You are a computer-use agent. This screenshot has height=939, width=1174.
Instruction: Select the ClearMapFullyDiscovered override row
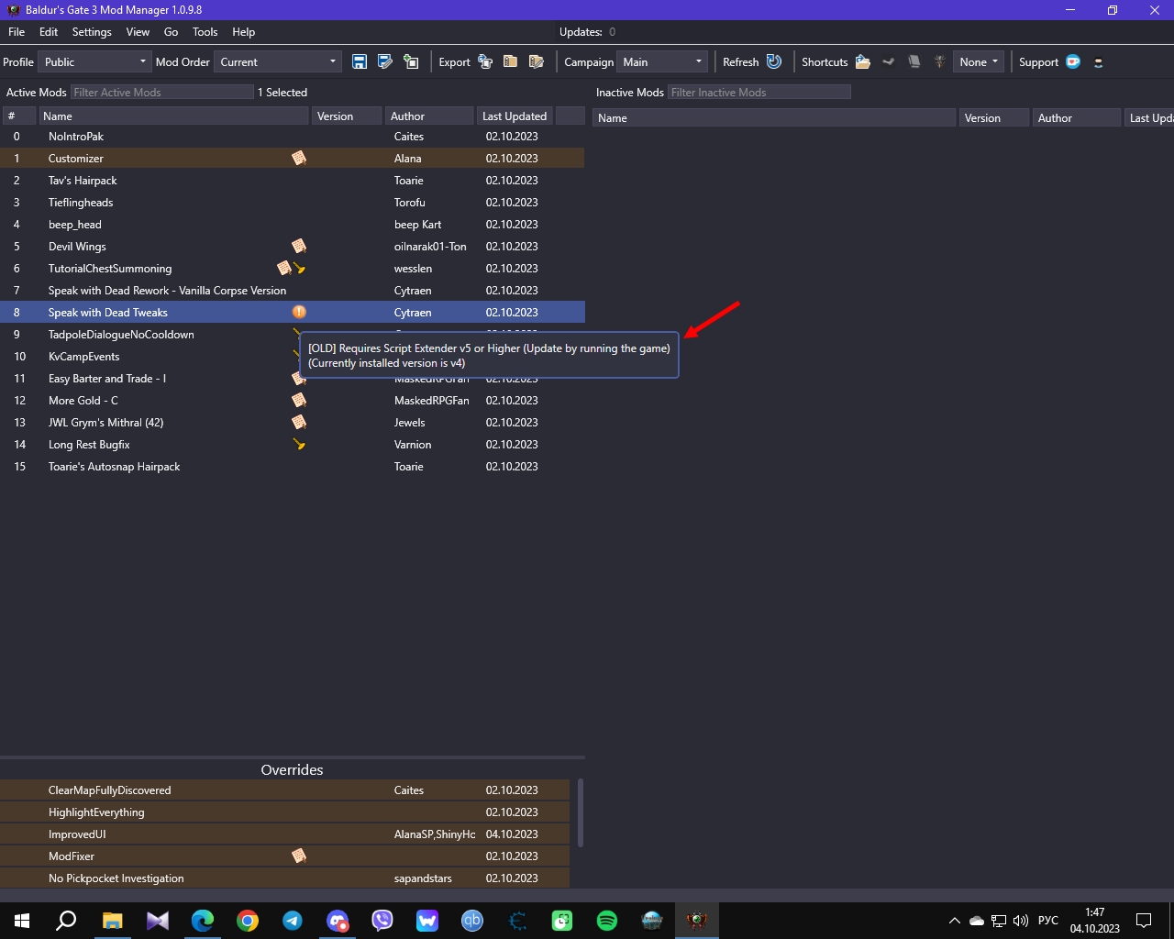coord(284,790)
